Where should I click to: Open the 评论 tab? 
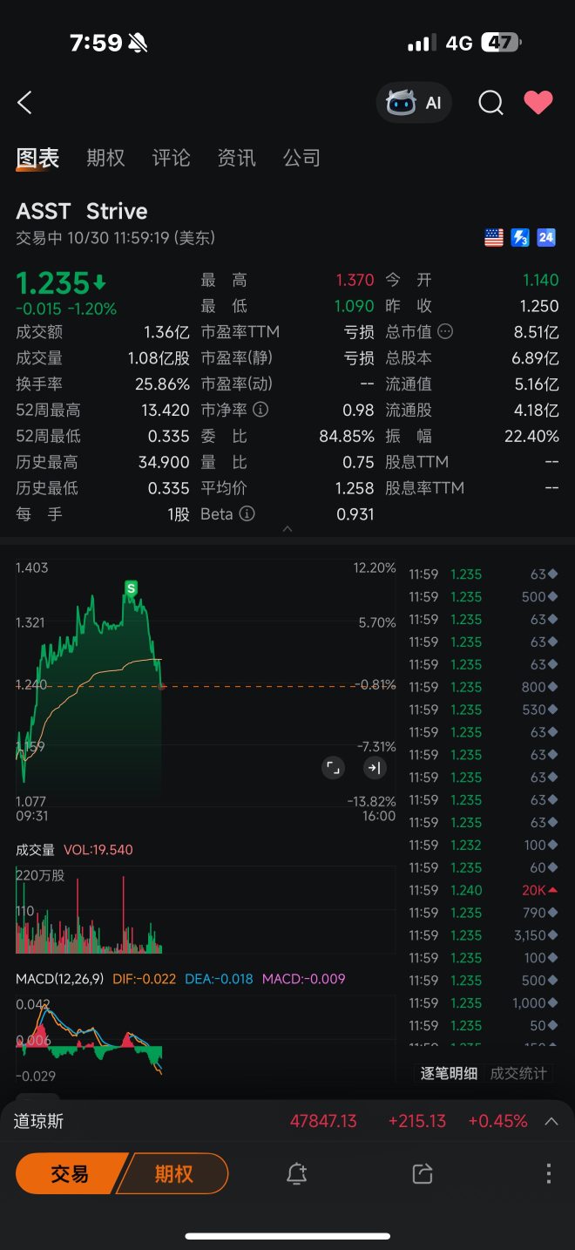[171, 158]
